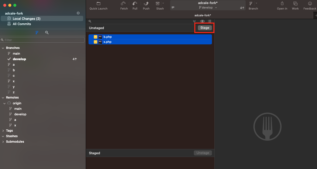This screenshot has height=169, width=317.
Task: Toggle the list view icon in file panel
Action: [x=209, y=21]
